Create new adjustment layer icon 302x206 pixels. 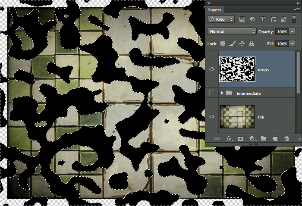[252, 139]
